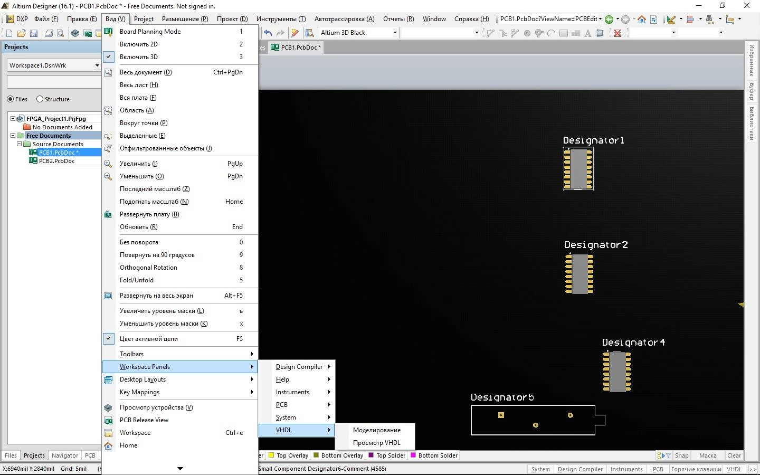Switch to the PCB1.PcbDoc document tab
Viewport: 760px width, 475px height.
[x=296, y=47]
